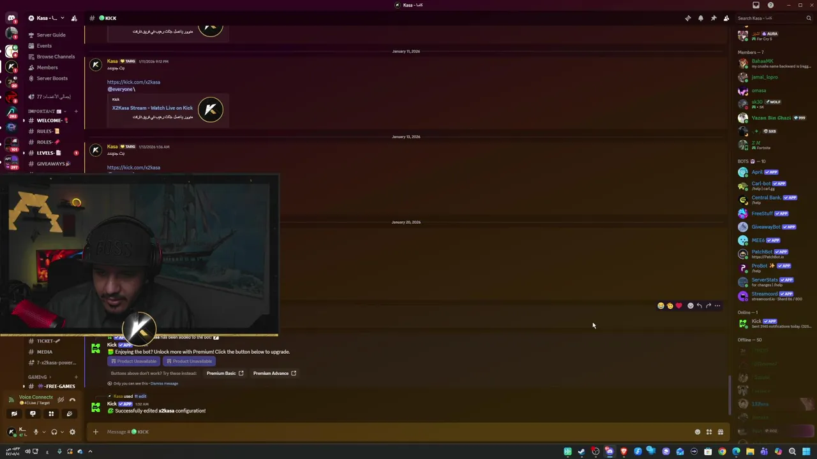The image size is (817, 459).
Task: Click the heart reaction in hover toolbar
Action: pyautogui.click(x=678, y=306)
